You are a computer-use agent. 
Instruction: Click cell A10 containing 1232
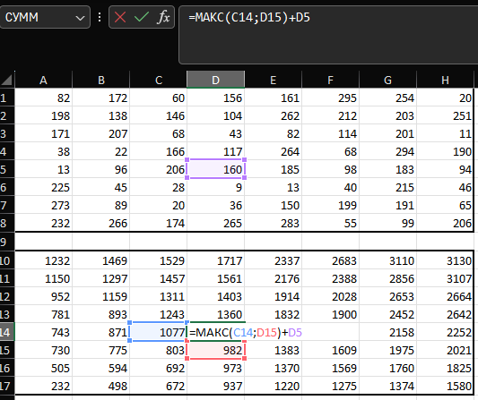(43, 260)
